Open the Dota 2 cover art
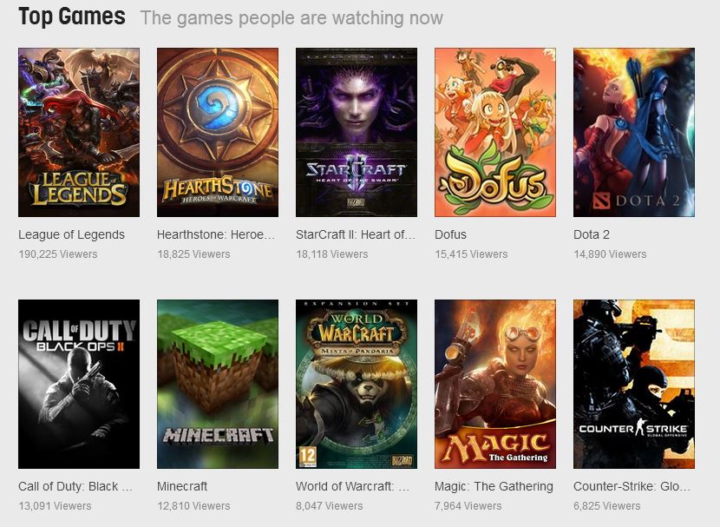The image size is (720, 527). 633,132
